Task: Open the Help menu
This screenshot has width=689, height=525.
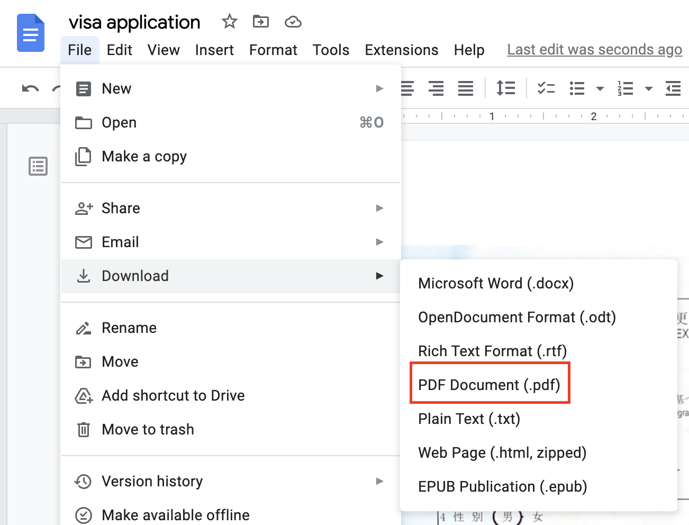Action: 469,50
